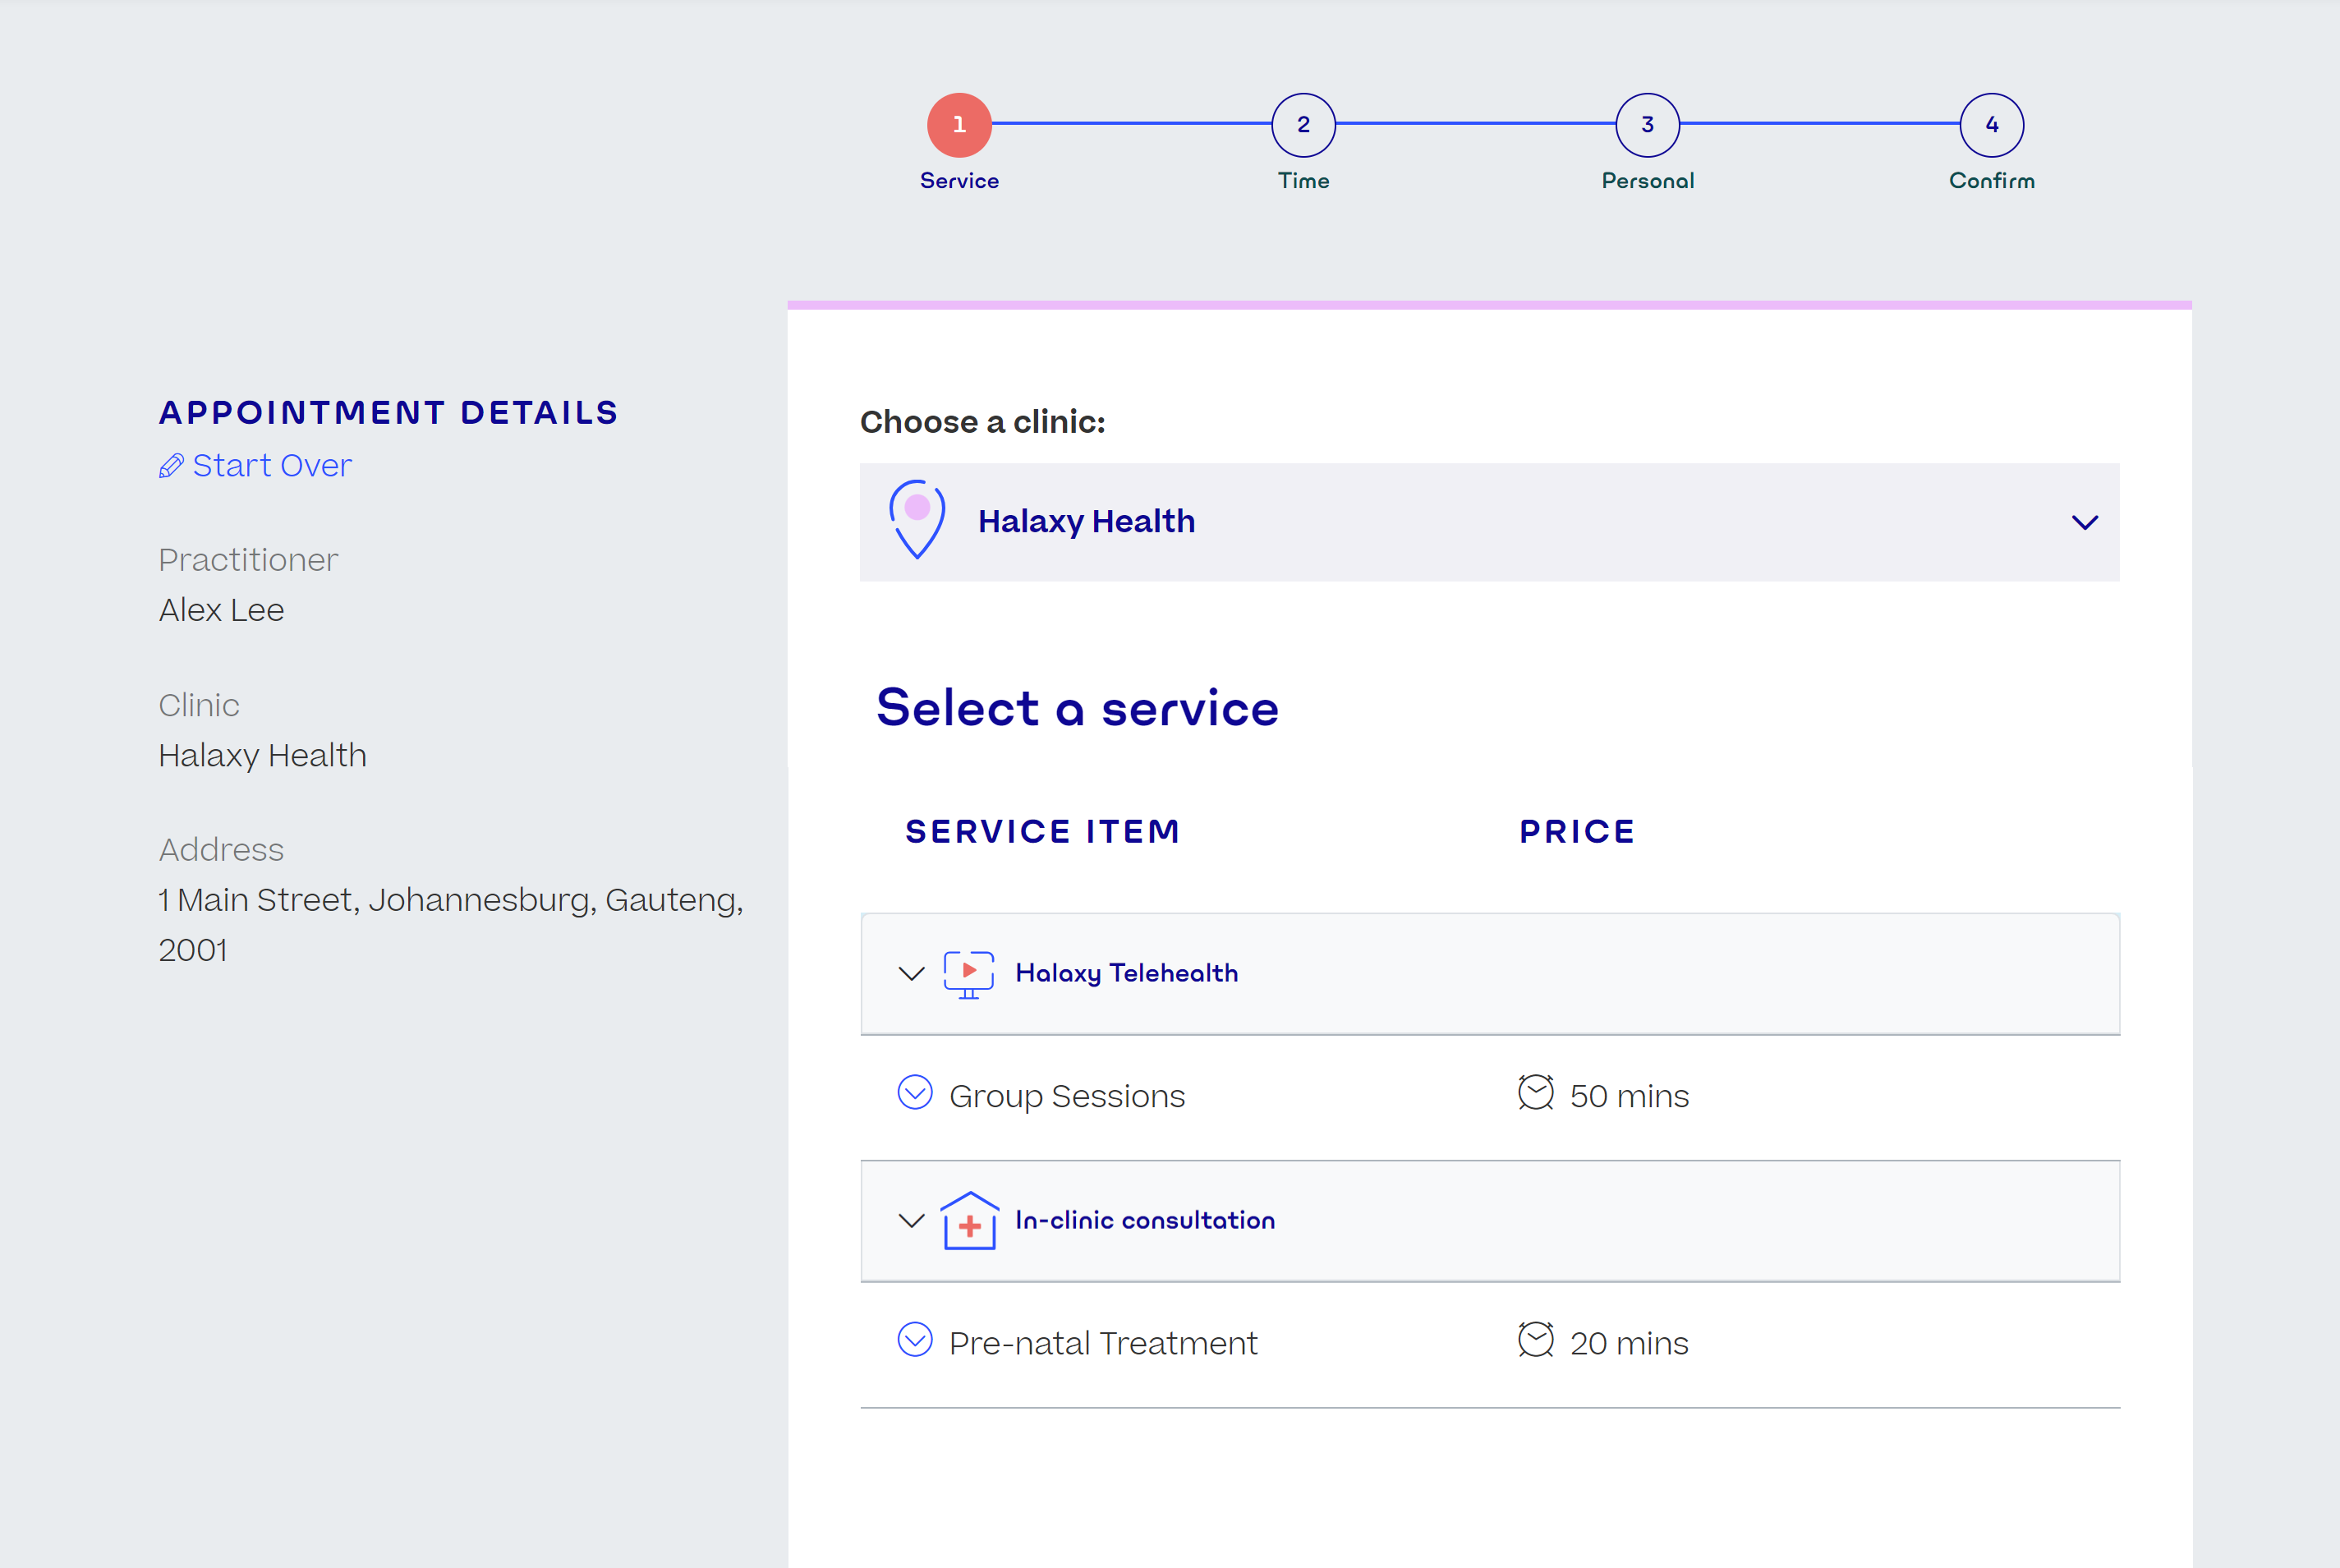
Task: Click the Halaxy Telehealth heading text
Action: click(1127, 973)
